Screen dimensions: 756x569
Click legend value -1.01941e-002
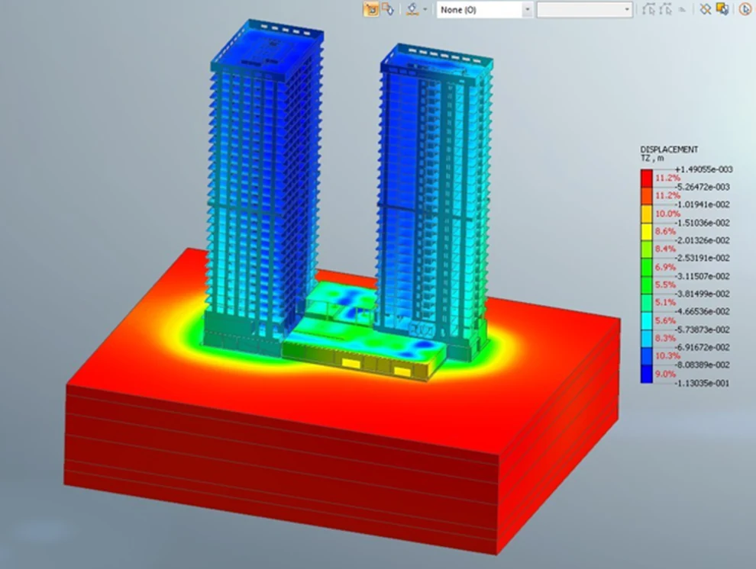pos(703,205)
